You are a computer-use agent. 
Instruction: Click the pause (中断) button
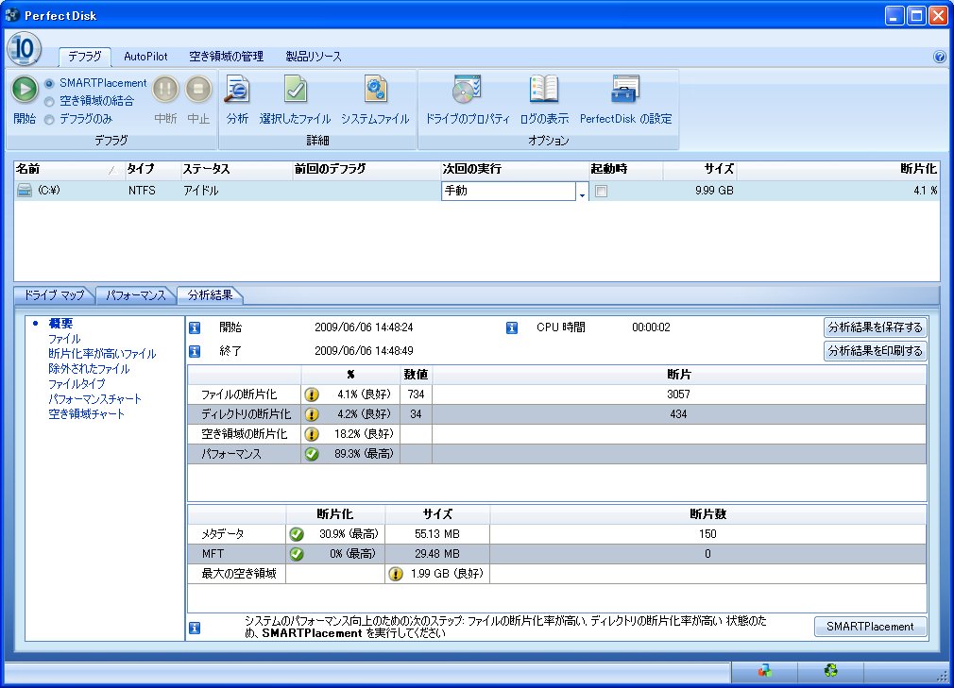click(165, 90)
